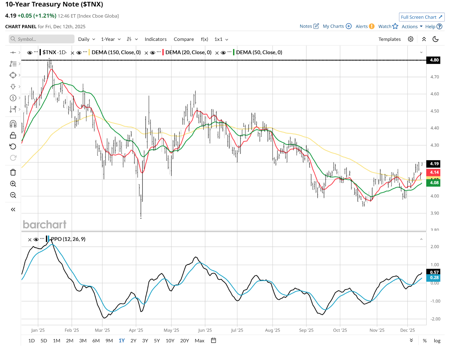Click the undo arrow icon
Viewport: 460px width, 348px height.
point(13,147)
